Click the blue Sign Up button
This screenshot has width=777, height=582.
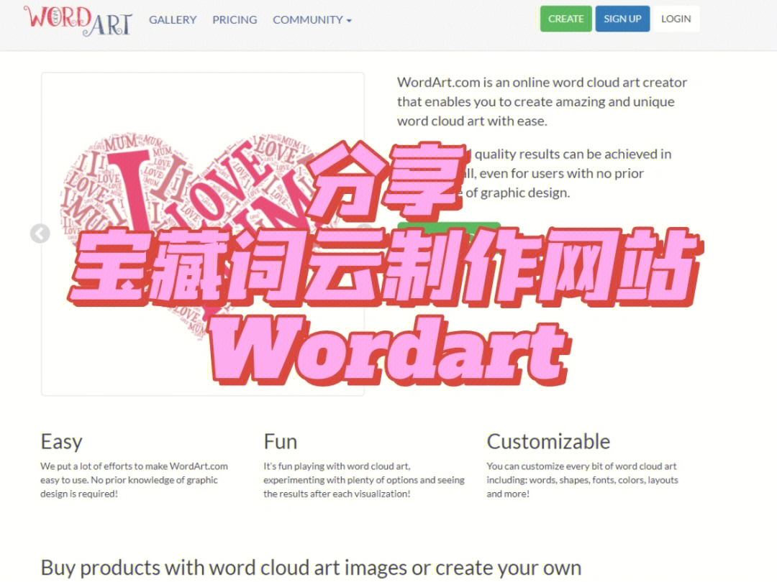(x=622, y=19)
